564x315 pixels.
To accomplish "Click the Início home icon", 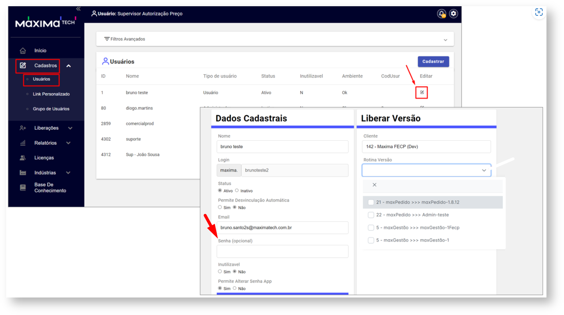I will point(23,51).
